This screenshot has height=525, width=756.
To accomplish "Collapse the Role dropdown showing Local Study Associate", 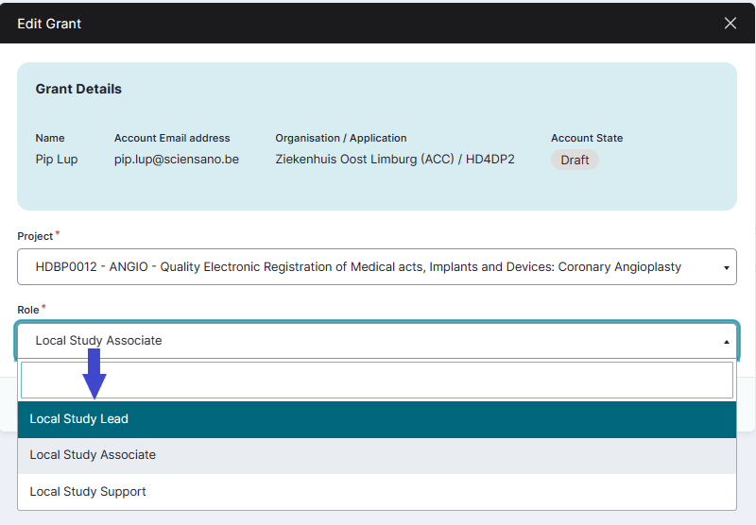I will pos(376,341).
